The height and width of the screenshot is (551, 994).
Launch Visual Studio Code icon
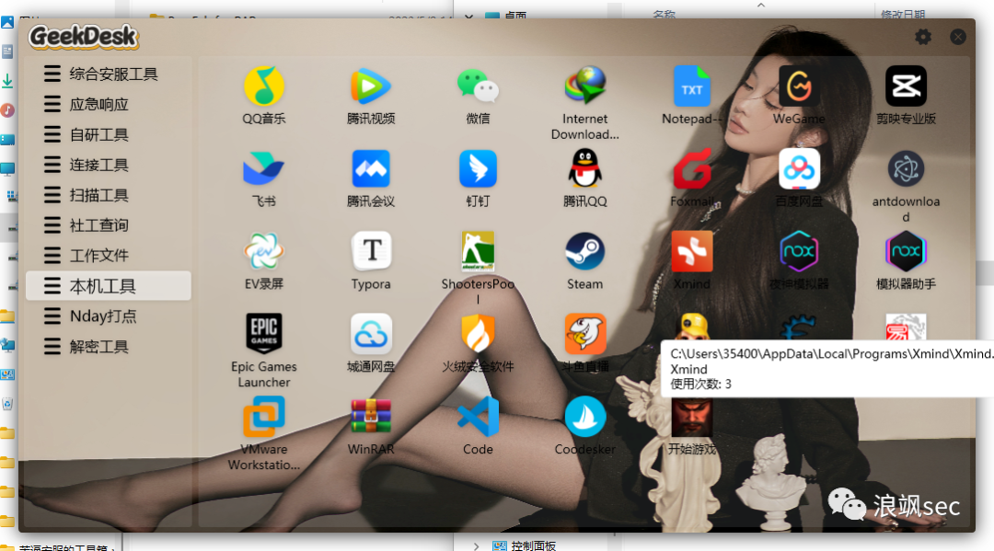(478, 417)
